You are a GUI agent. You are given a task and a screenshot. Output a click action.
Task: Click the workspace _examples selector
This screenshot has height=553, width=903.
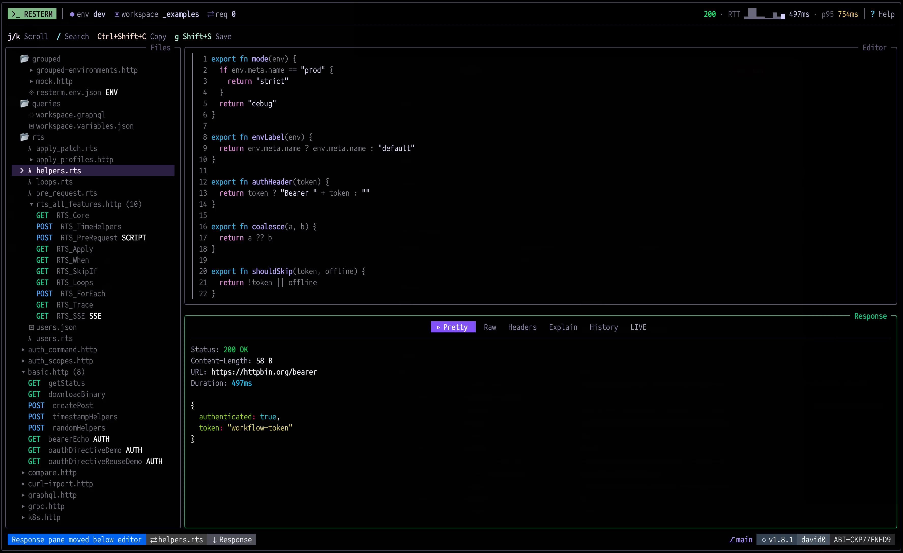click(x=157, y=14)
